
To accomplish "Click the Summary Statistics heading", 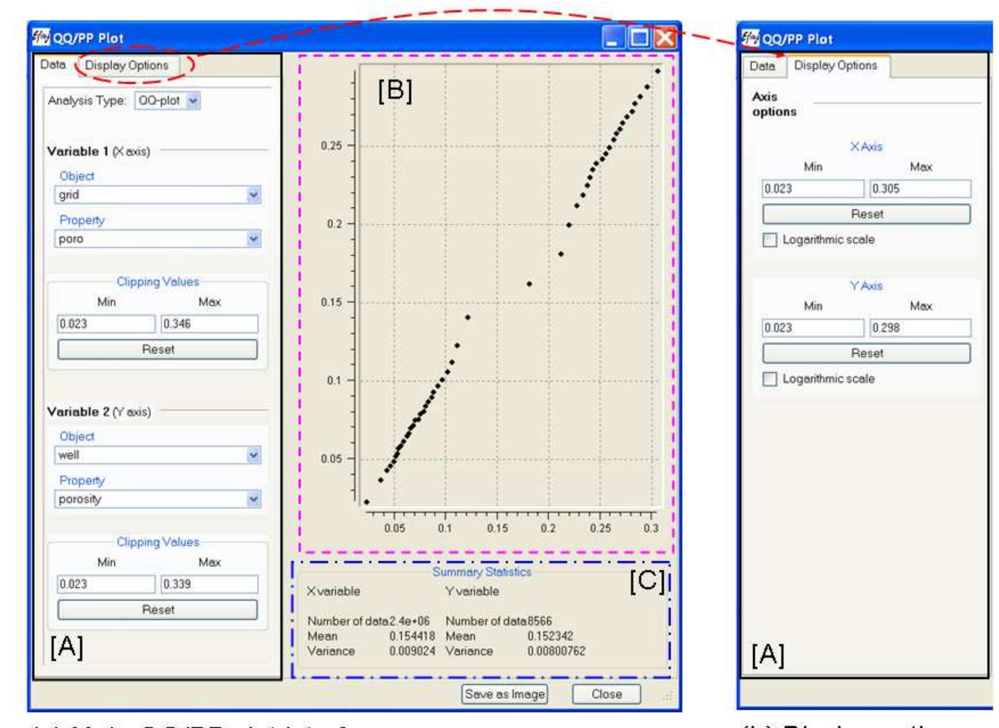I will coord(481,572).
